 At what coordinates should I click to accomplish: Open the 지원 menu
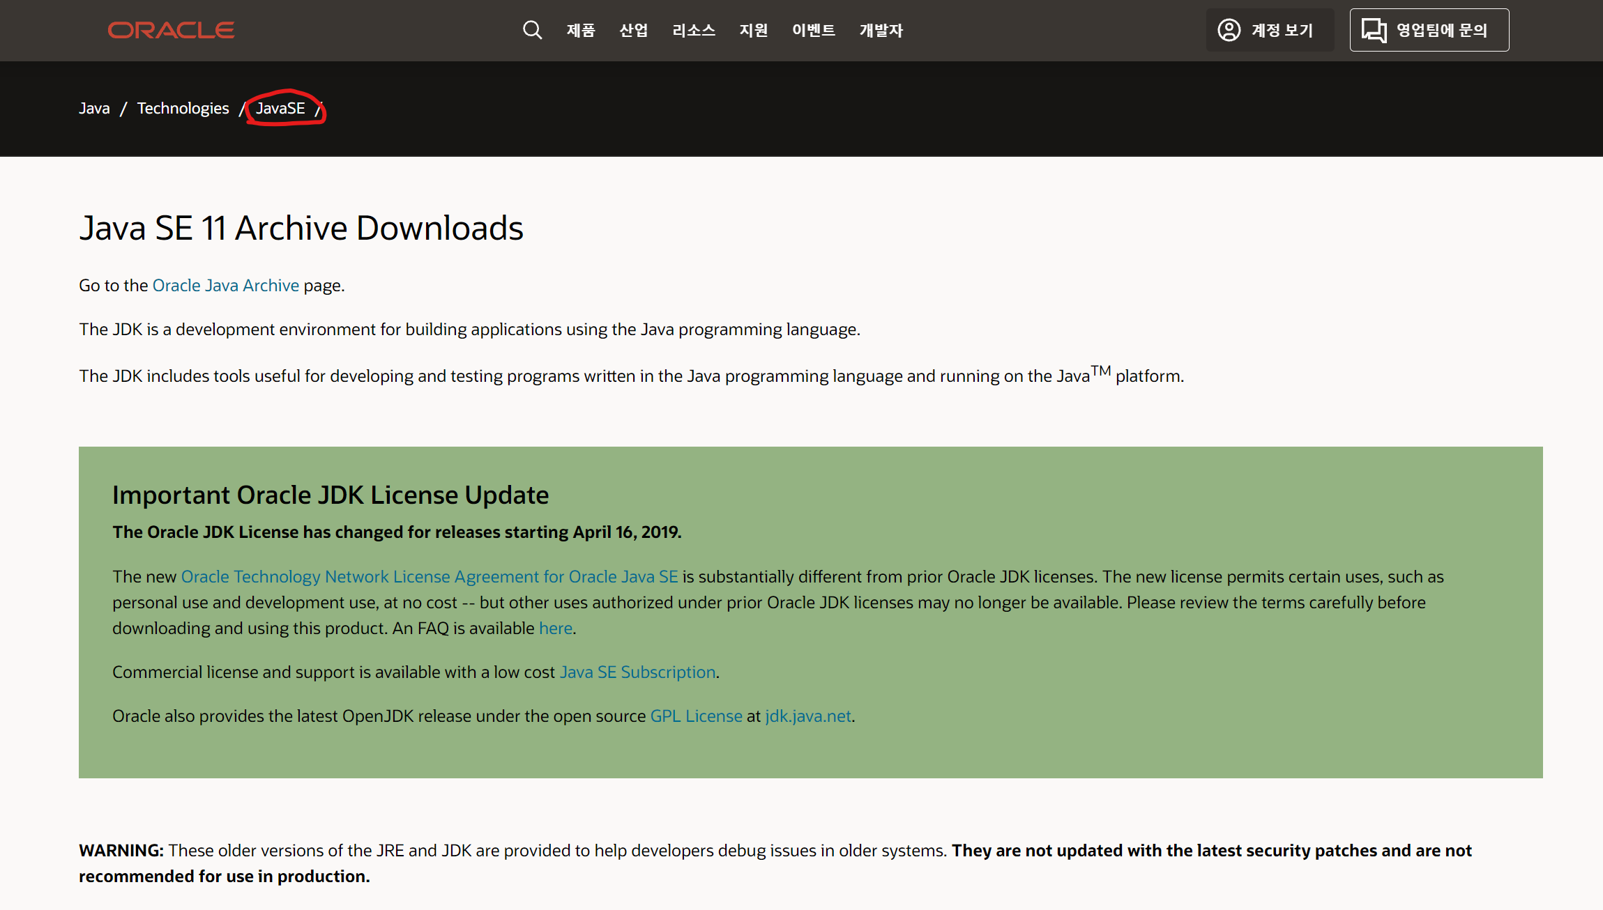click(x=753, y=30)
